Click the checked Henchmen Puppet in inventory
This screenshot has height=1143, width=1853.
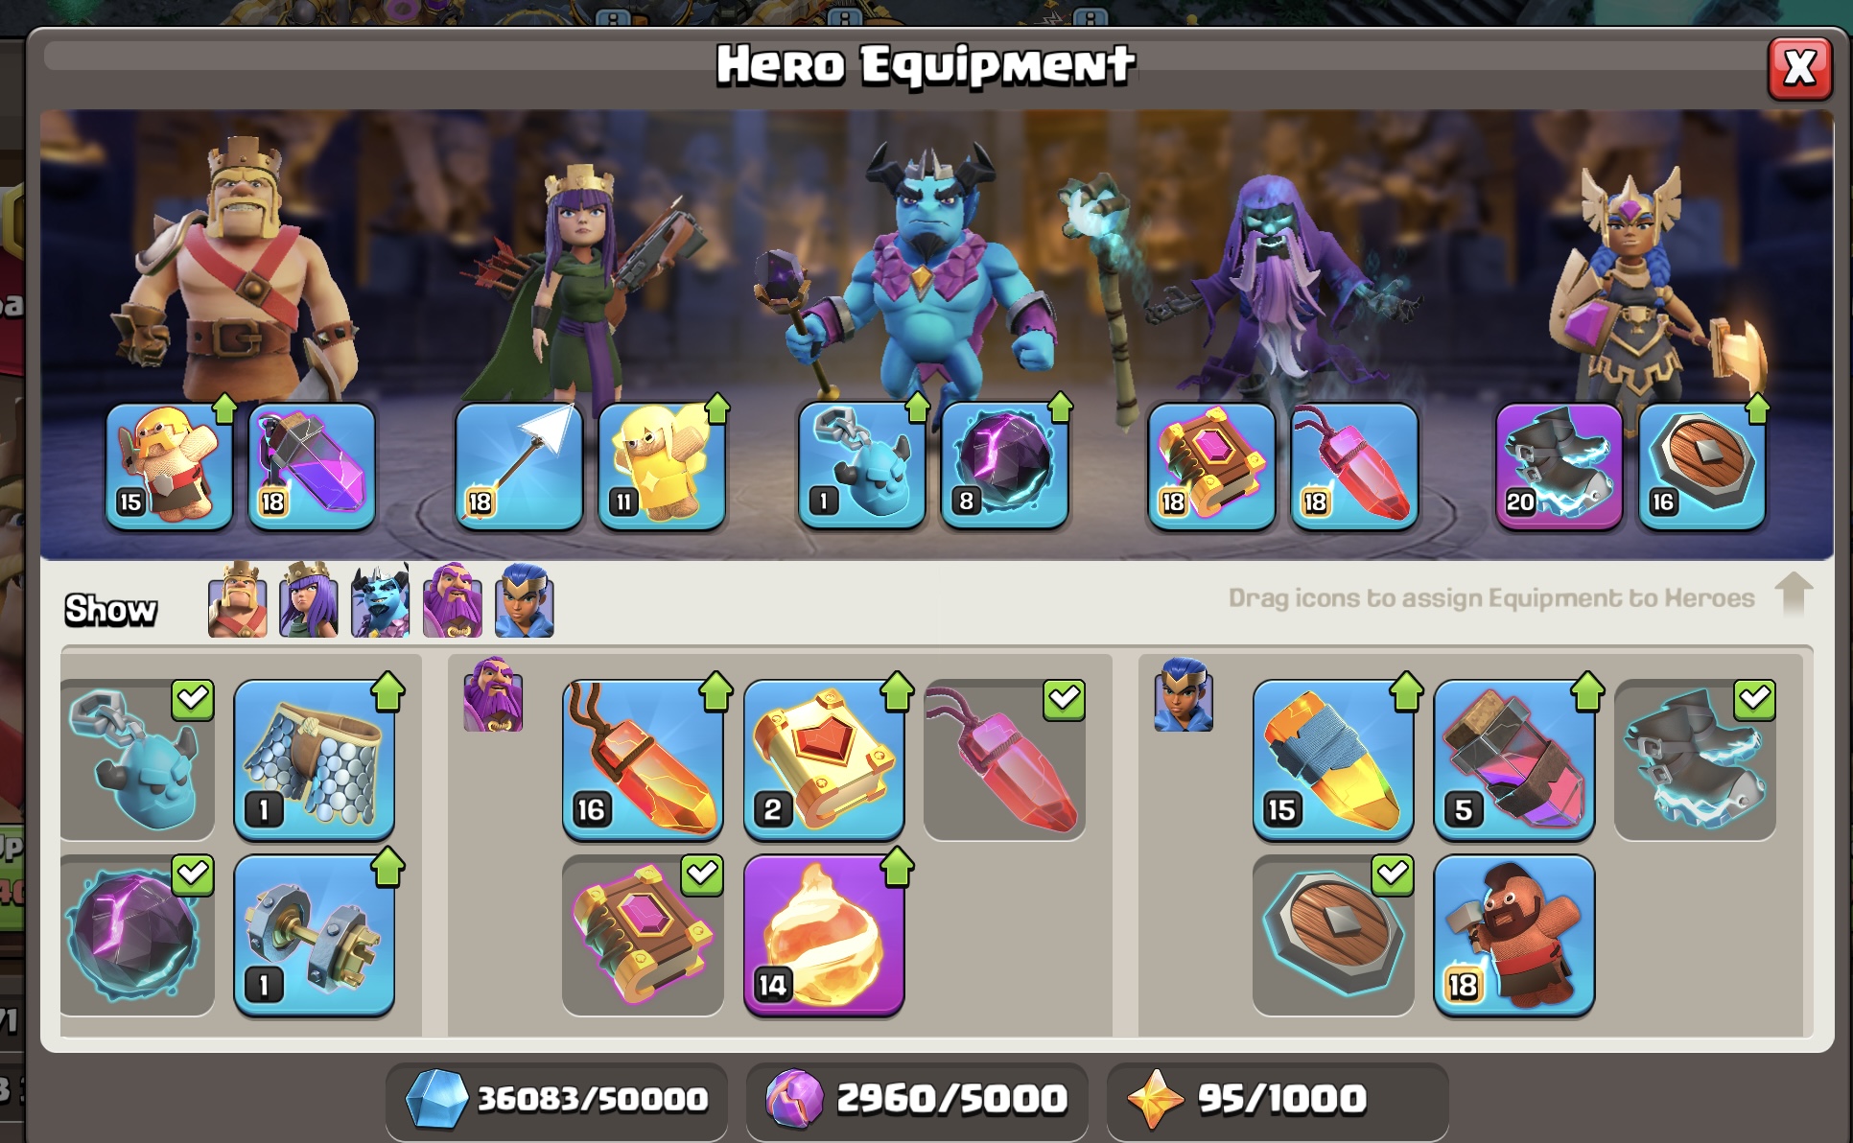137,759
